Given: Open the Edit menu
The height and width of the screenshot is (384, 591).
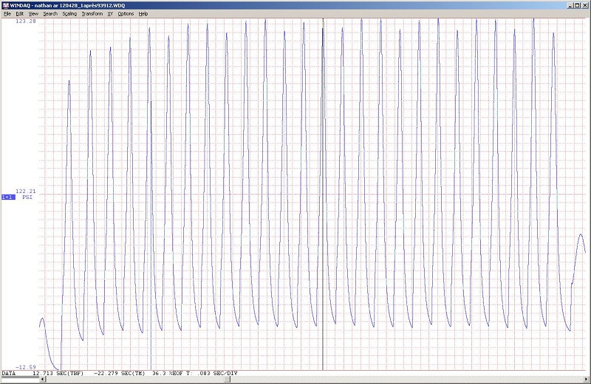Looking at the screenshot, I should point(19,13).
